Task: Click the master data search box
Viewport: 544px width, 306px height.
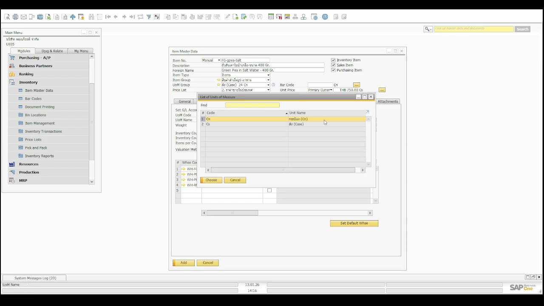Action: coord(473,29)
